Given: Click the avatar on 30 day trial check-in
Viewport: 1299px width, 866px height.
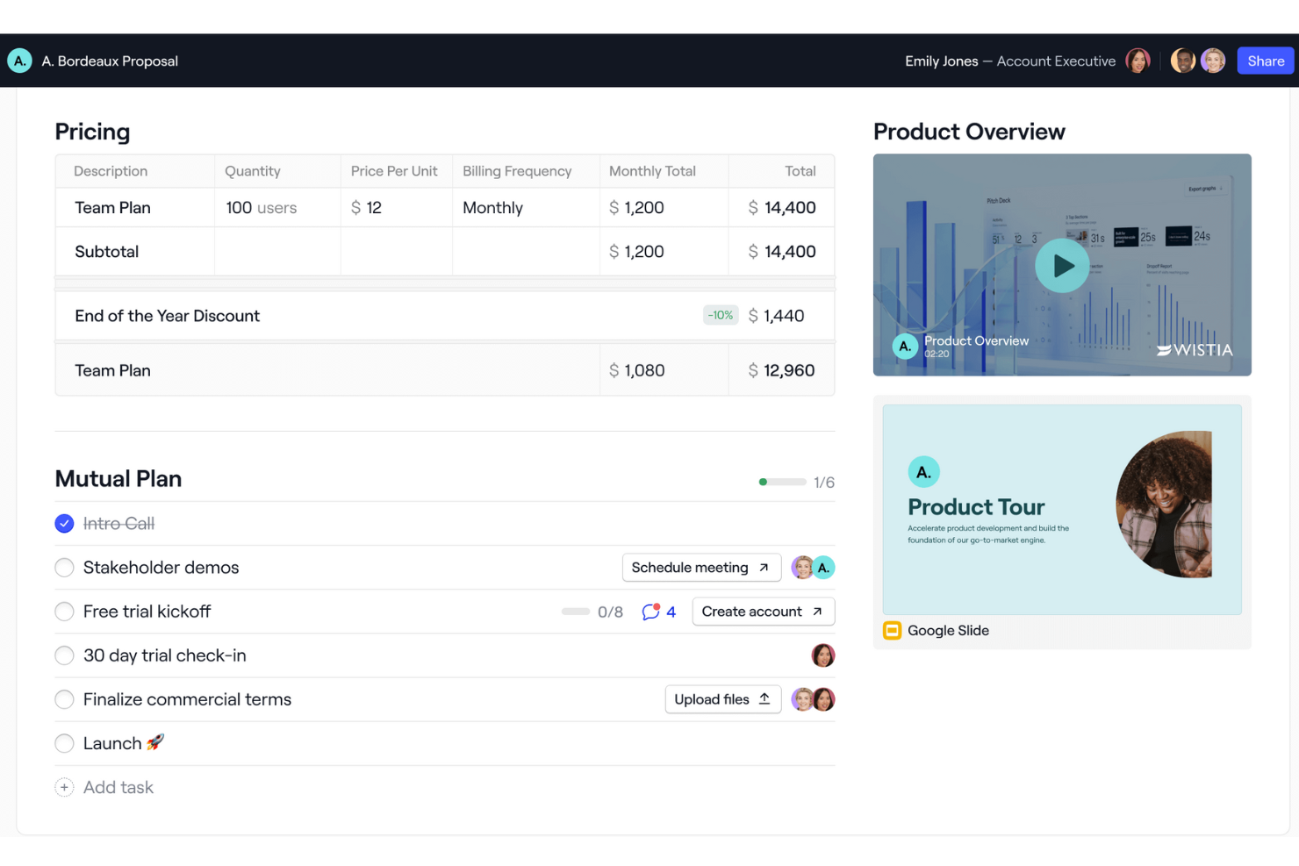Looking at the screenshot, I should [823, 655].
